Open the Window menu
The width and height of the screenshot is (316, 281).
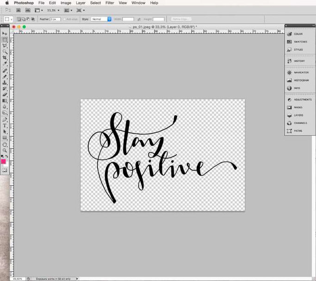click(x=138, y=3)
